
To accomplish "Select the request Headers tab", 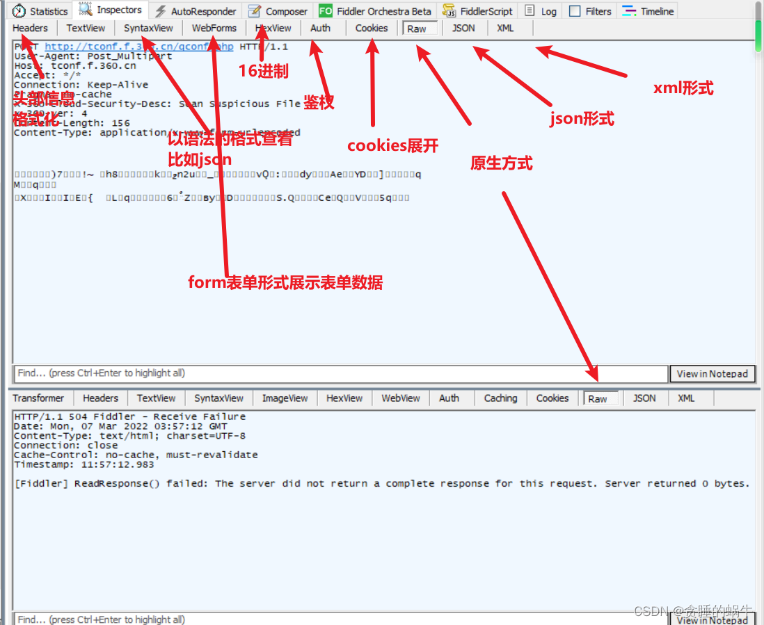I will (30, 29).
